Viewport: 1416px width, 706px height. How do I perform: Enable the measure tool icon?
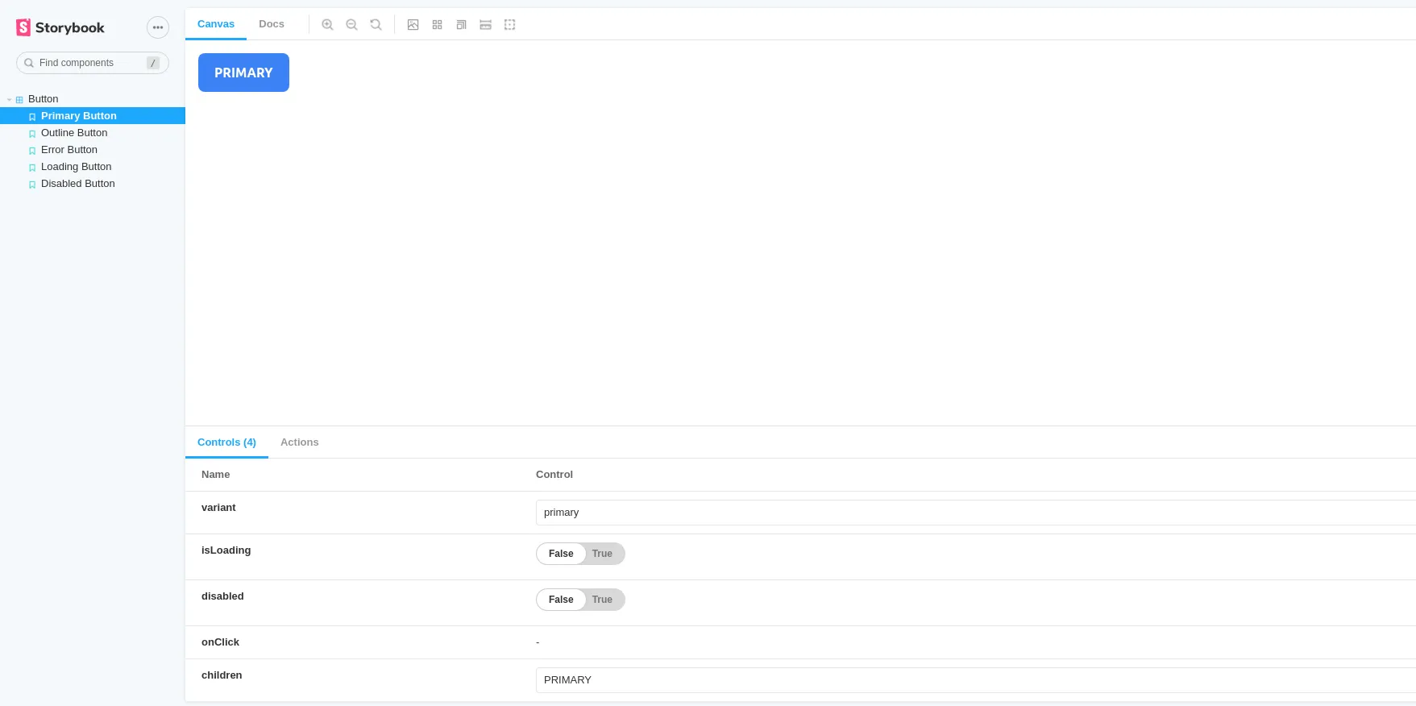485,25
